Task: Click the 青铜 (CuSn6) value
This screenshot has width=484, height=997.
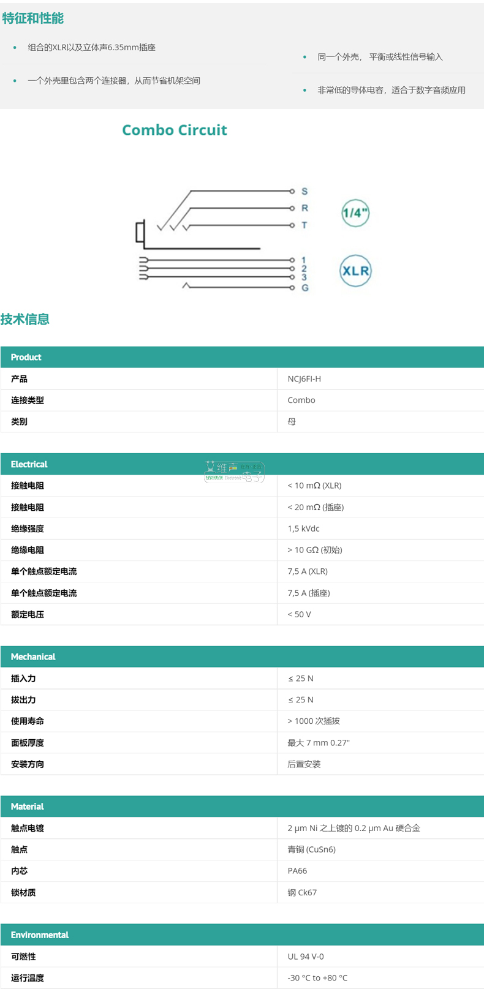Action: (x=311, y=849)
